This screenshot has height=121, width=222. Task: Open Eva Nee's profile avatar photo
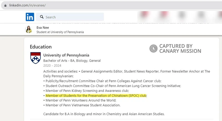29,29
